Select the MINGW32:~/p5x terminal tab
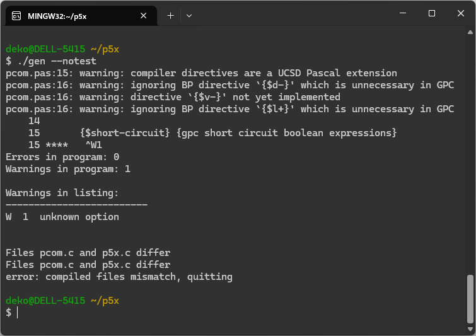The width and height of the screenshot is (476, 336). pyautogui.click(x=81, y=16)
